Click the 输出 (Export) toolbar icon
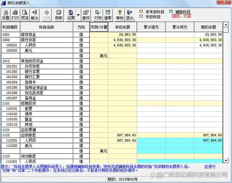Image resolution: width=232 pixels, height=183 pixels. (34, 15)
